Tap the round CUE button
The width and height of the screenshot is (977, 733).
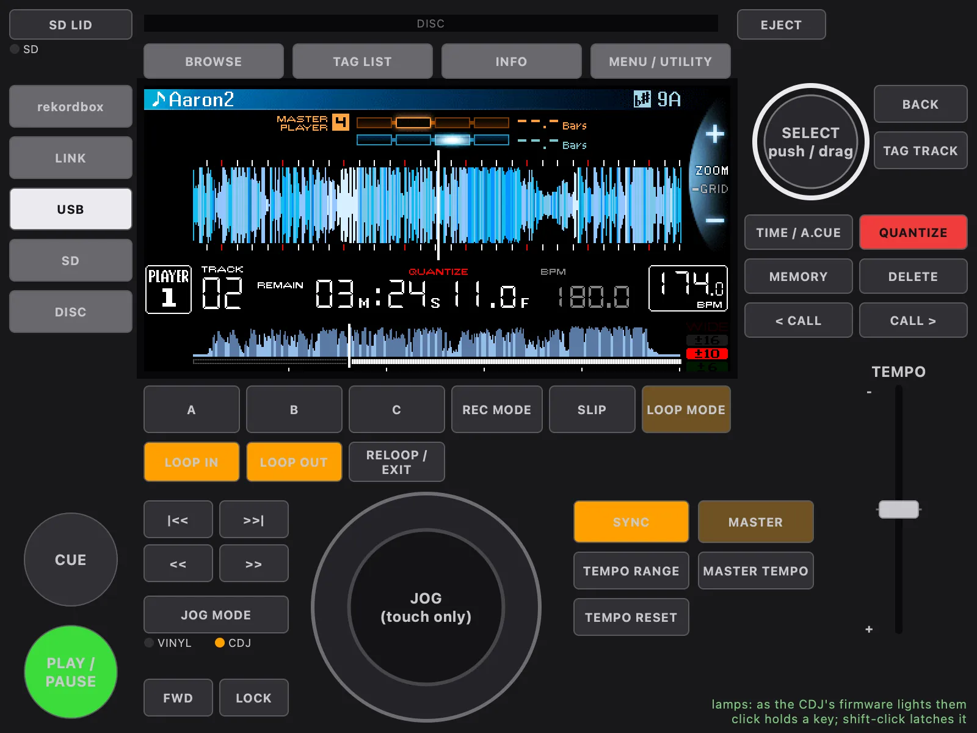(71, 560)
